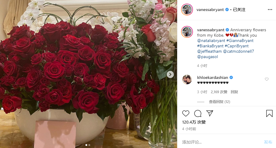
Task: Open the @nataliabryant mention
Action: 211,40
